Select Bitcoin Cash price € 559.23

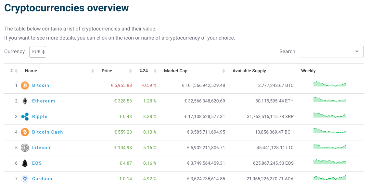pos(123,132)
